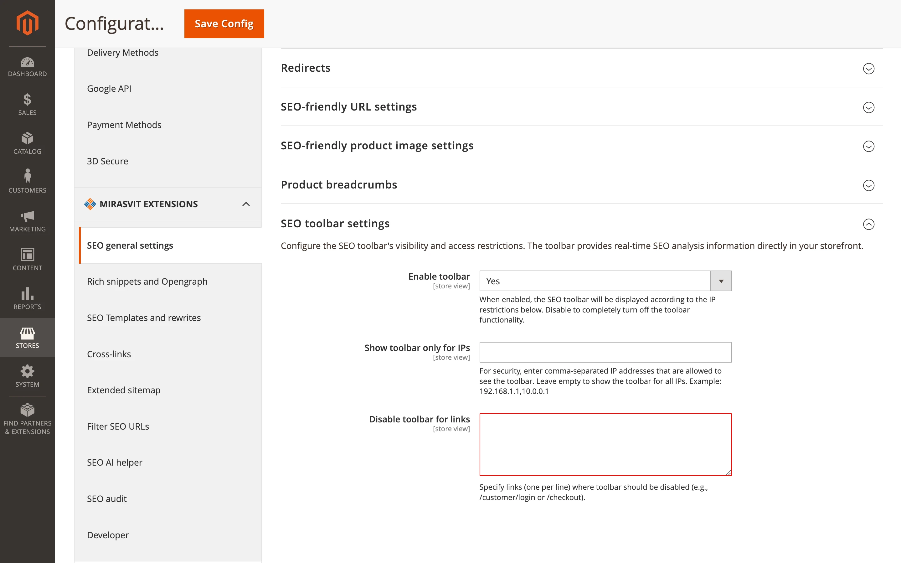The width and height of the screenshot is (901, 563).
Task: Click the Save Config button
Action: (224, 23)
